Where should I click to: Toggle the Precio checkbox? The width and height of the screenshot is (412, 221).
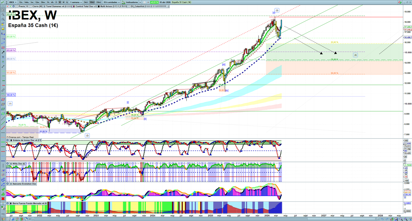tap(17, 6)
